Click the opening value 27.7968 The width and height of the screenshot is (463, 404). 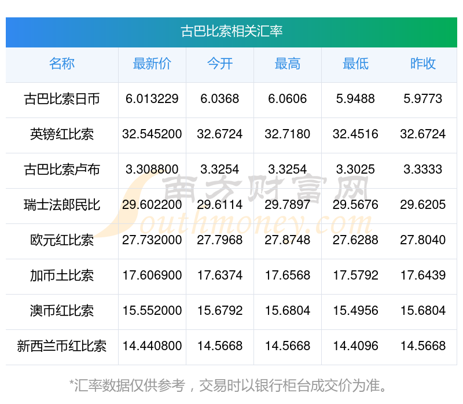pyautogui.click(x=220, y=240)
